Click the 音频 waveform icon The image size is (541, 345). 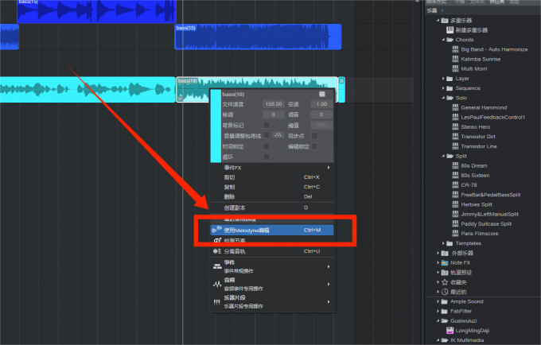(217, 285)
